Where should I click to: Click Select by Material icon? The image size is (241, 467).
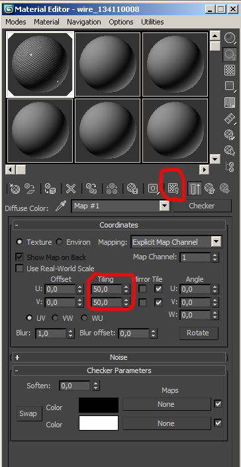pos(230,151)
